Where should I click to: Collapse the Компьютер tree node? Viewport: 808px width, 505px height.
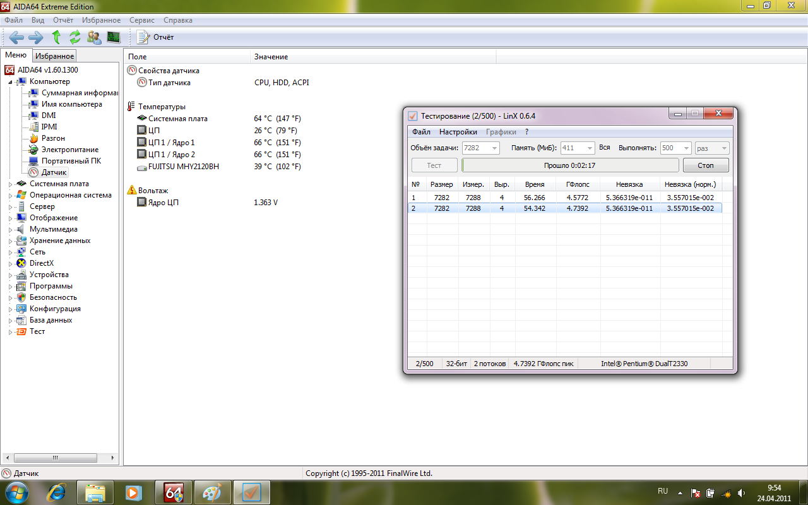click(x=10, y=81)
